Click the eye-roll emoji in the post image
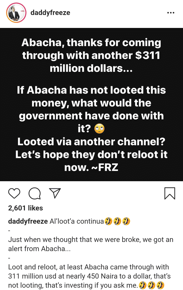 99,129
